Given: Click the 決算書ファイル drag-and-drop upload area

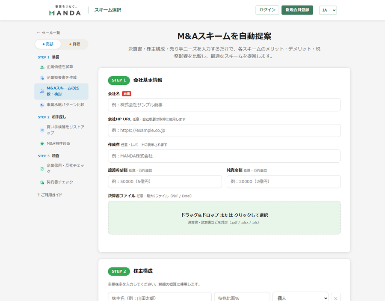Looking at the screenshot, I should (224, 218).
